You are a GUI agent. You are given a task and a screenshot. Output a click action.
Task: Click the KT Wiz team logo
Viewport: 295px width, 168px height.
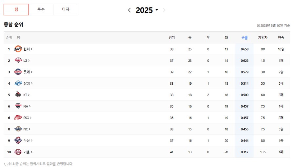(18, 95)
